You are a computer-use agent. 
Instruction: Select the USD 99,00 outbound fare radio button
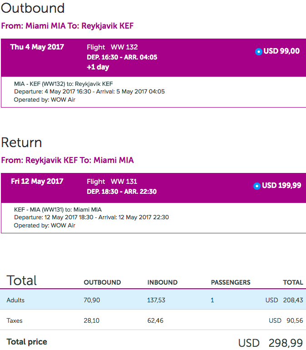click(258, 52)
